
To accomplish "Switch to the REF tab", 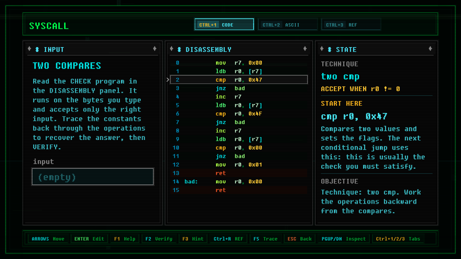I will point(351,24).
